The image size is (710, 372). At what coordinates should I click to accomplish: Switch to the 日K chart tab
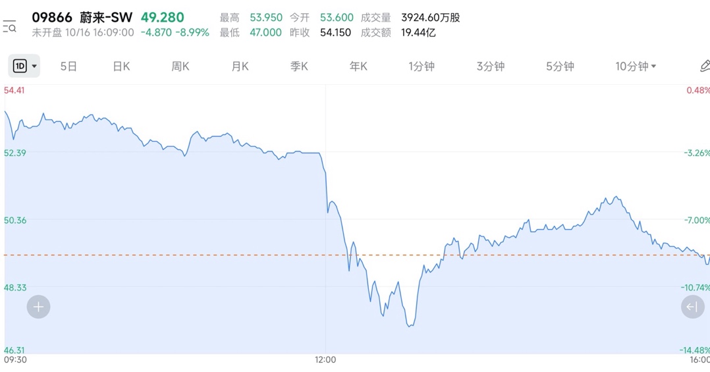tap(121, 66)
